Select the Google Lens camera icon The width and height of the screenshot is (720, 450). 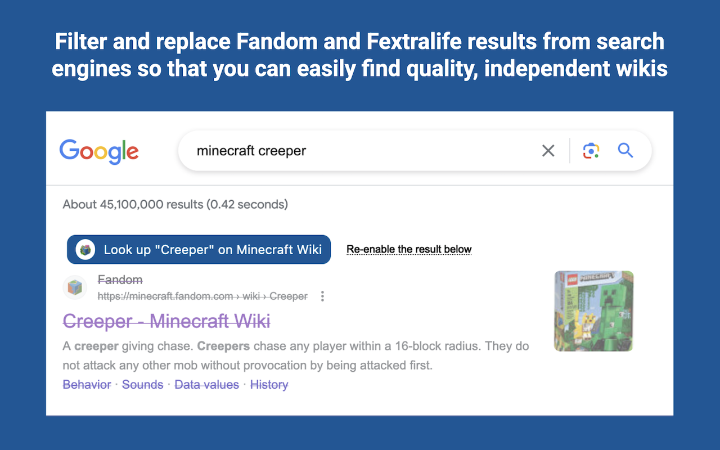pos(591,151)
